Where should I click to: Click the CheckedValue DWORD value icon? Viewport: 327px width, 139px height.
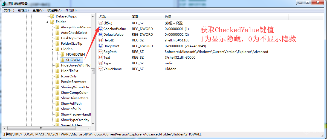coord(100,29)
